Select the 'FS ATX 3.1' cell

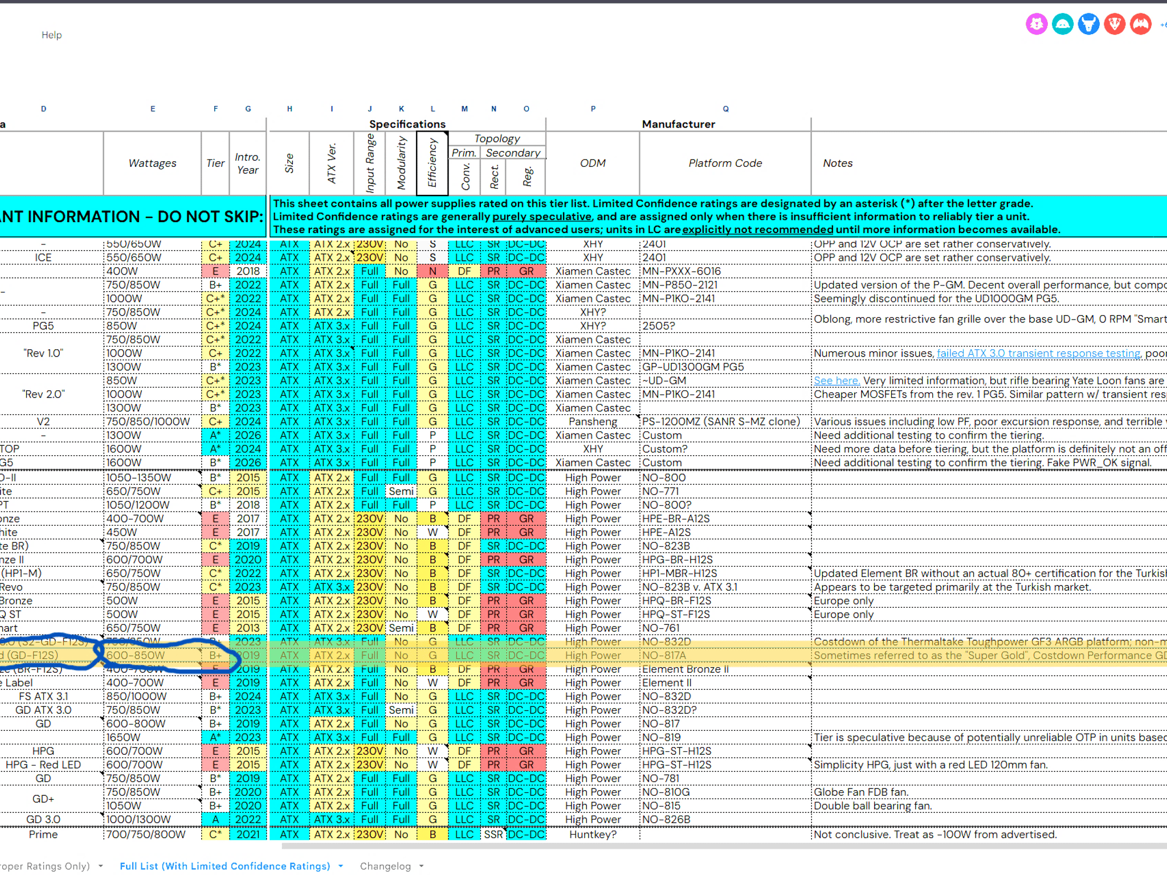coord(44,696)
